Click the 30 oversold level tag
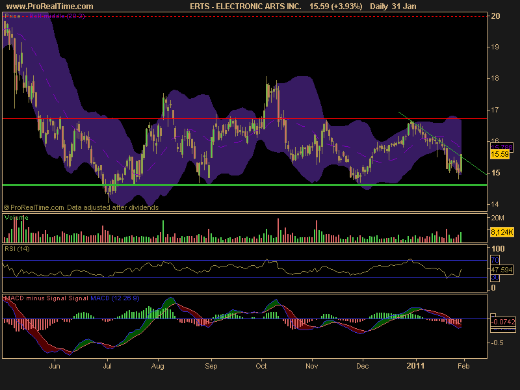This screenshot has width=520, height=390. 495,278
